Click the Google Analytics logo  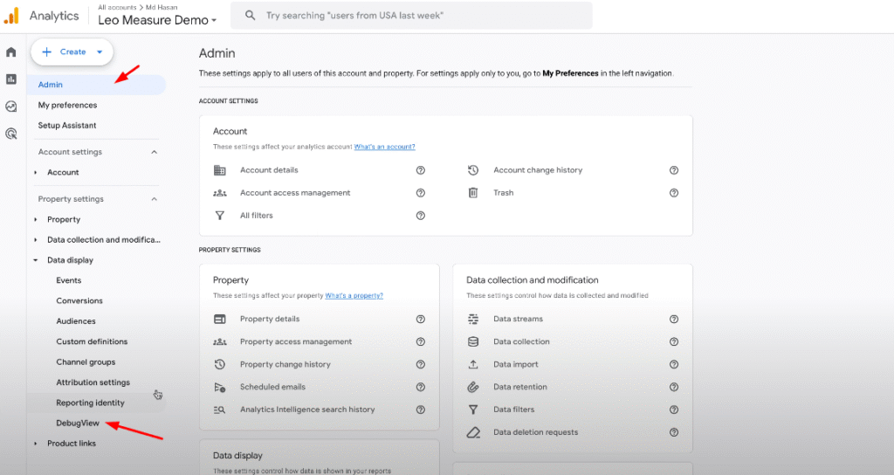point(11,16)
